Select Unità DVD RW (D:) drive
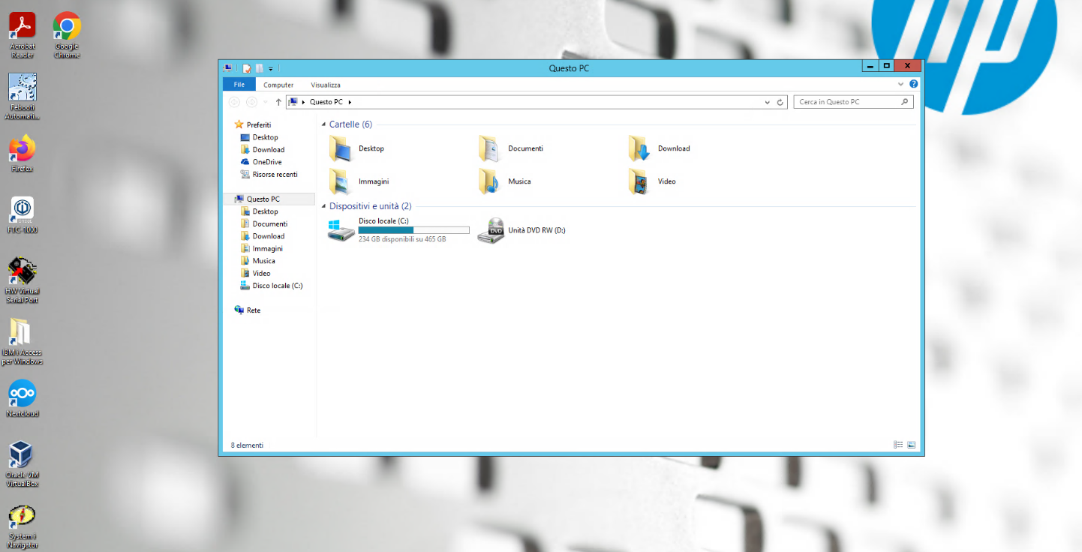Viewport: 1082px width, 552px height. pos(522,230)
